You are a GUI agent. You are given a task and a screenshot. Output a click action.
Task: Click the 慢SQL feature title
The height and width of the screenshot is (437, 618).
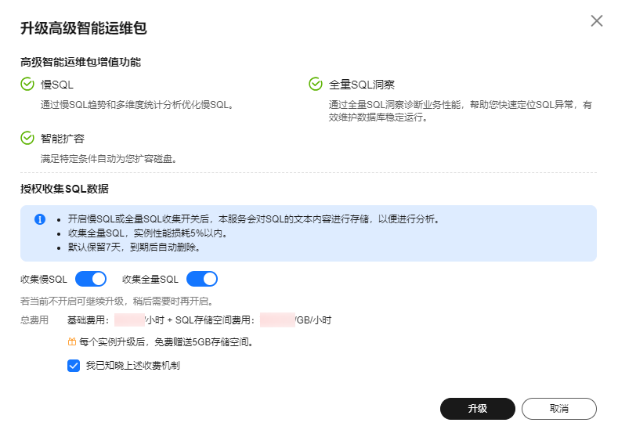tap(56, 85)
